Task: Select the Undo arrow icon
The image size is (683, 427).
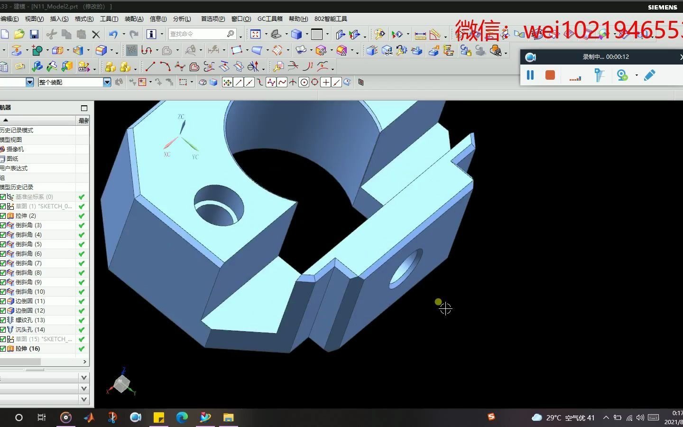Action: 112,34
